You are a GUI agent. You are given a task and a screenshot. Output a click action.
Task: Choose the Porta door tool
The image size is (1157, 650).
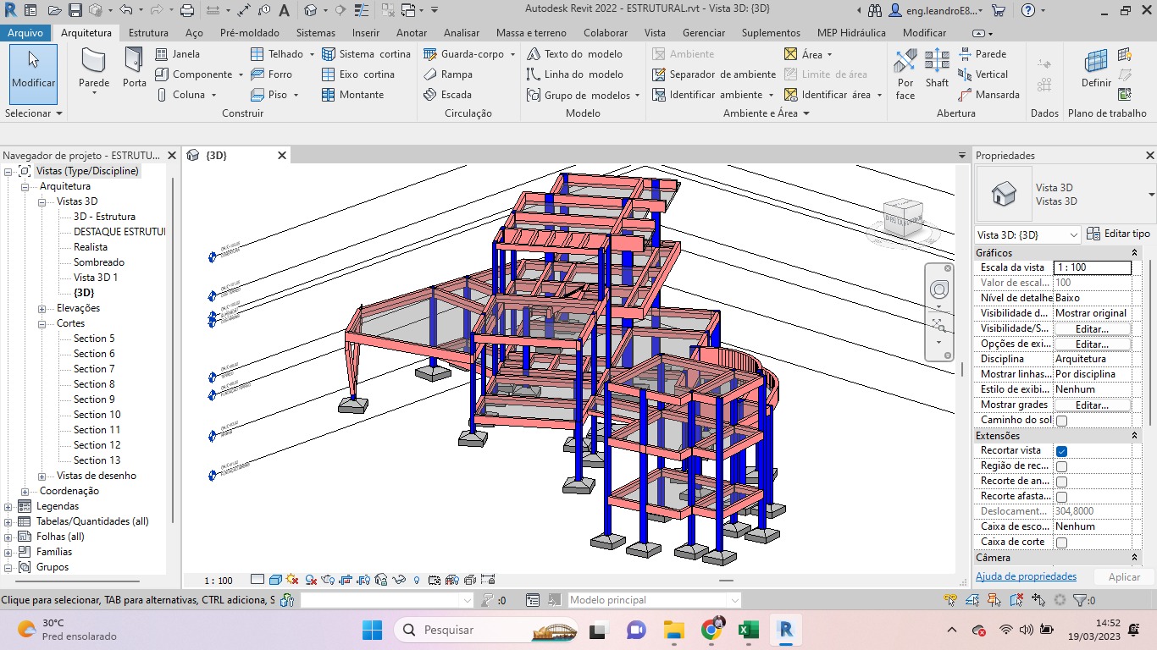(134, 69)
